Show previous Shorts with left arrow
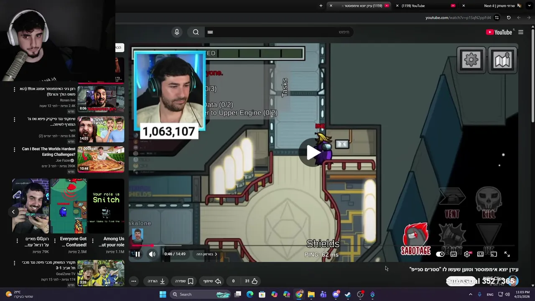535x301 pixels. (x=13, y=212)
